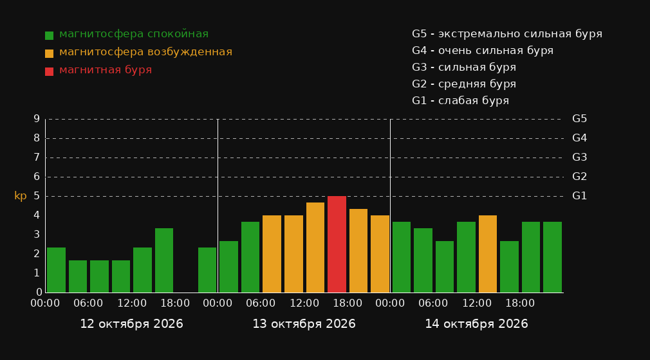Click the value 1 on the kp axis
650x360 pixels.
click(37, 273)
